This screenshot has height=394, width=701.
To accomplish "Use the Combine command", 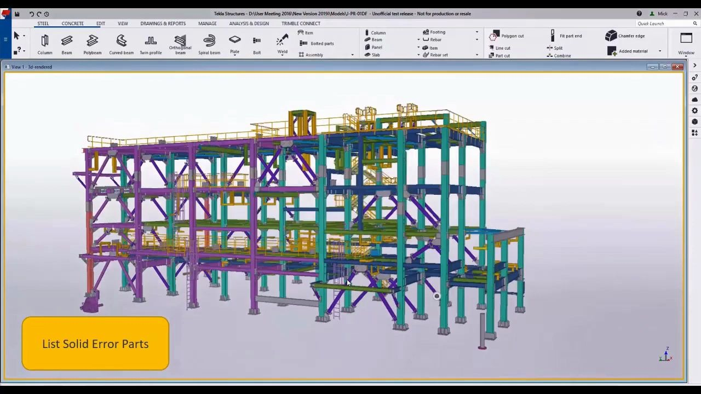I will (559, 56).
